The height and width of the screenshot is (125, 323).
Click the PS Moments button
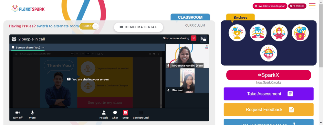[297, 6]
